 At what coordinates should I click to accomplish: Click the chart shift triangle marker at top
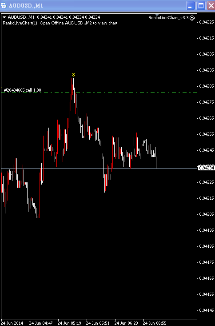pyautogui.click(x=157, y=15)
